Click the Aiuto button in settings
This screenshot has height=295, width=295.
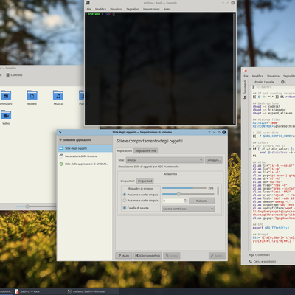point(124,256)
